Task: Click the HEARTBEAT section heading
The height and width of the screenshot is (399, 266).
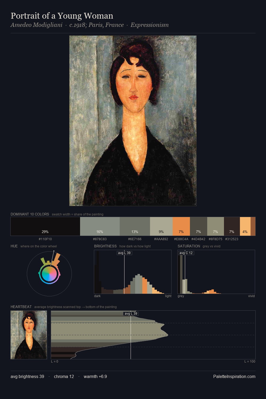Action: tap(21, 307)
